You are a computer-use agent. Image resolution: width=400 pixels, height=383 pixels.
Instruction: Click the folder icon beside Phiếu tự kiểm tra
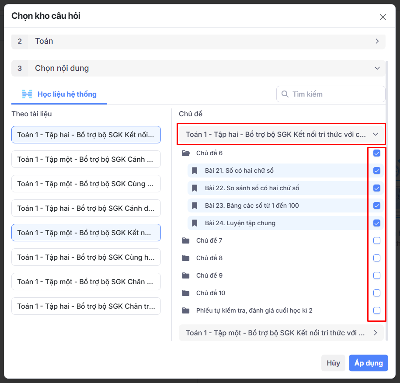point(186,310)
